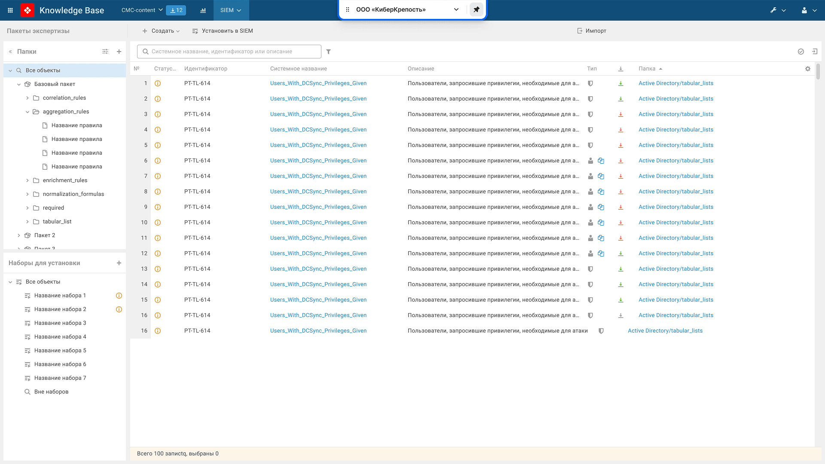Click the search input field

point(232,52)
